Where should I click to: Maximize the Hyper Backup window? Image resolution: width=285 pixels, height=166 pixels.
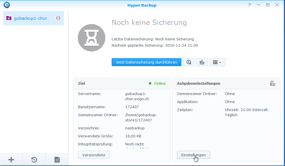pyautogui.click(x=268, y=5)
